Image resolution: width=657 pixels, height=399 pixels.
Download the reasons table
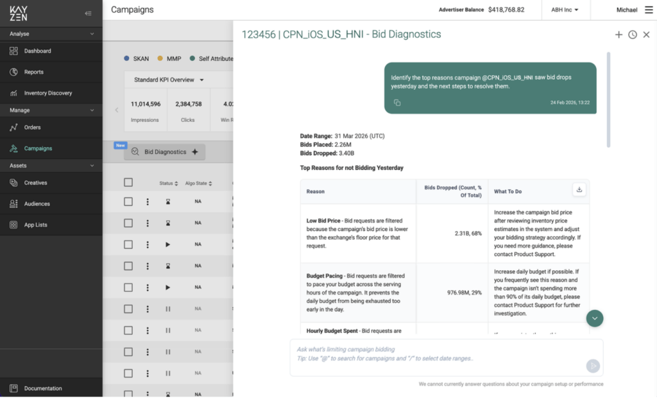click(x=579, y=189)
